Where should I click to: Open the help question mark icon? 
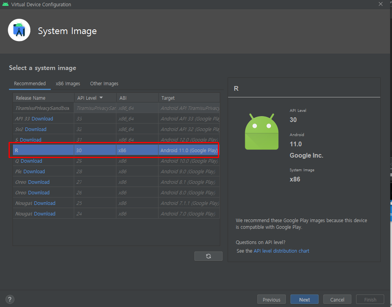(10, 299)
